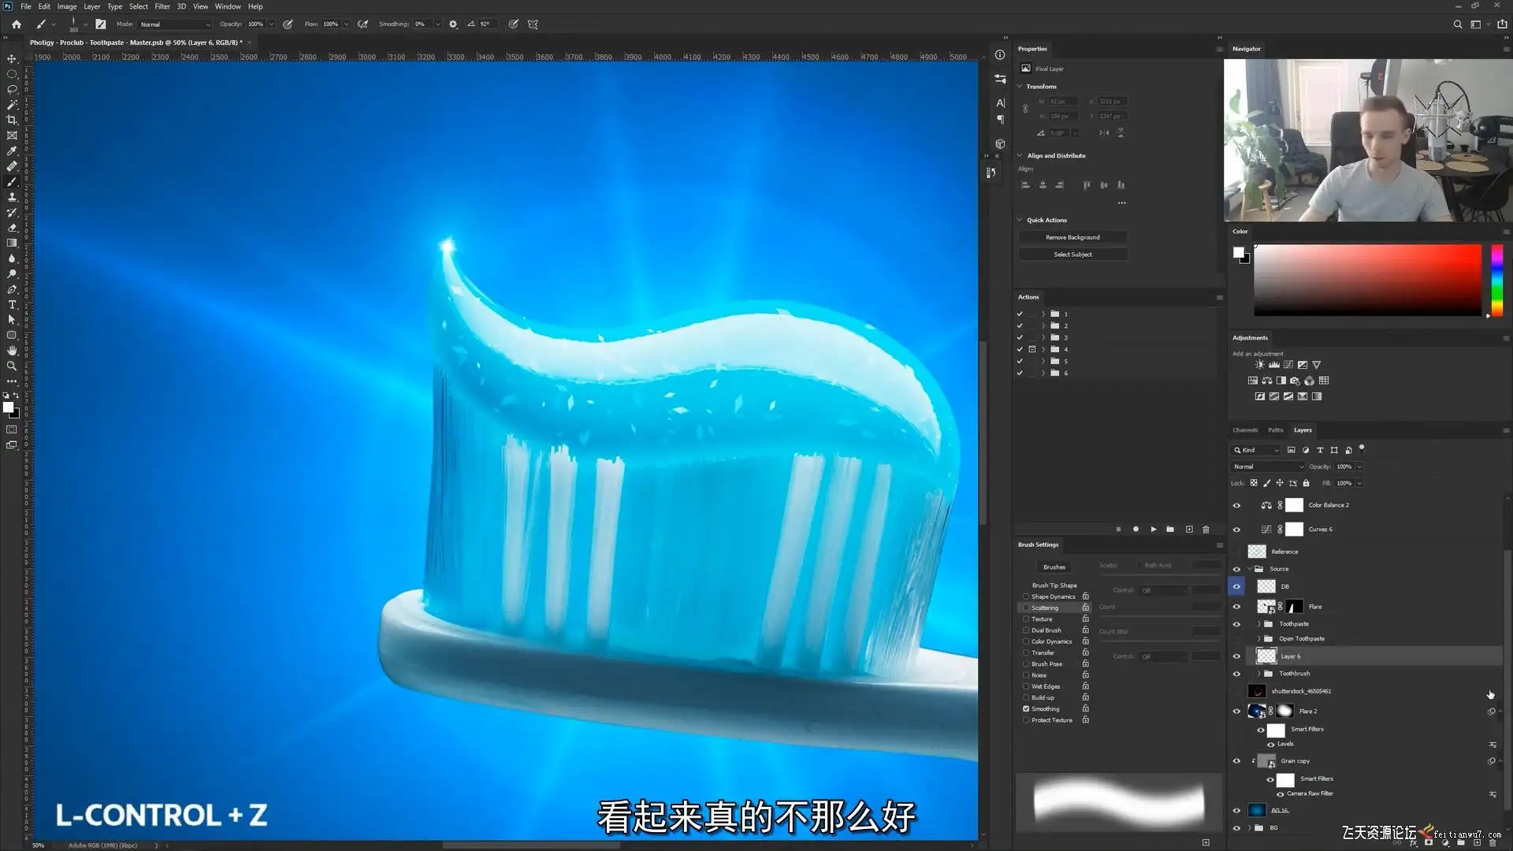Screen dimensions: 1513x851
Task: Select the Horizontal Type tool
Action: 12,304
